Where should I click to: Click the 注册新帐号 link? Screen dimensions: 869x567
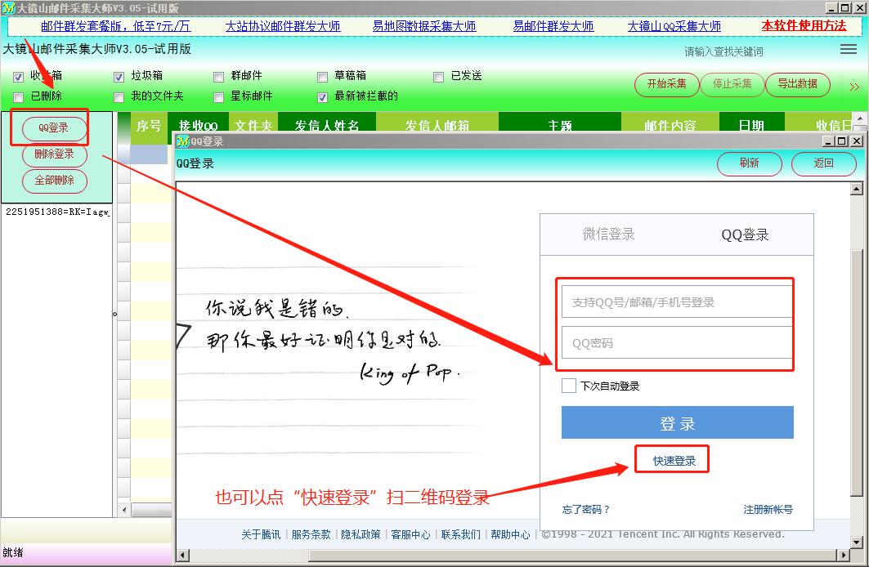[x=768, y=510]
